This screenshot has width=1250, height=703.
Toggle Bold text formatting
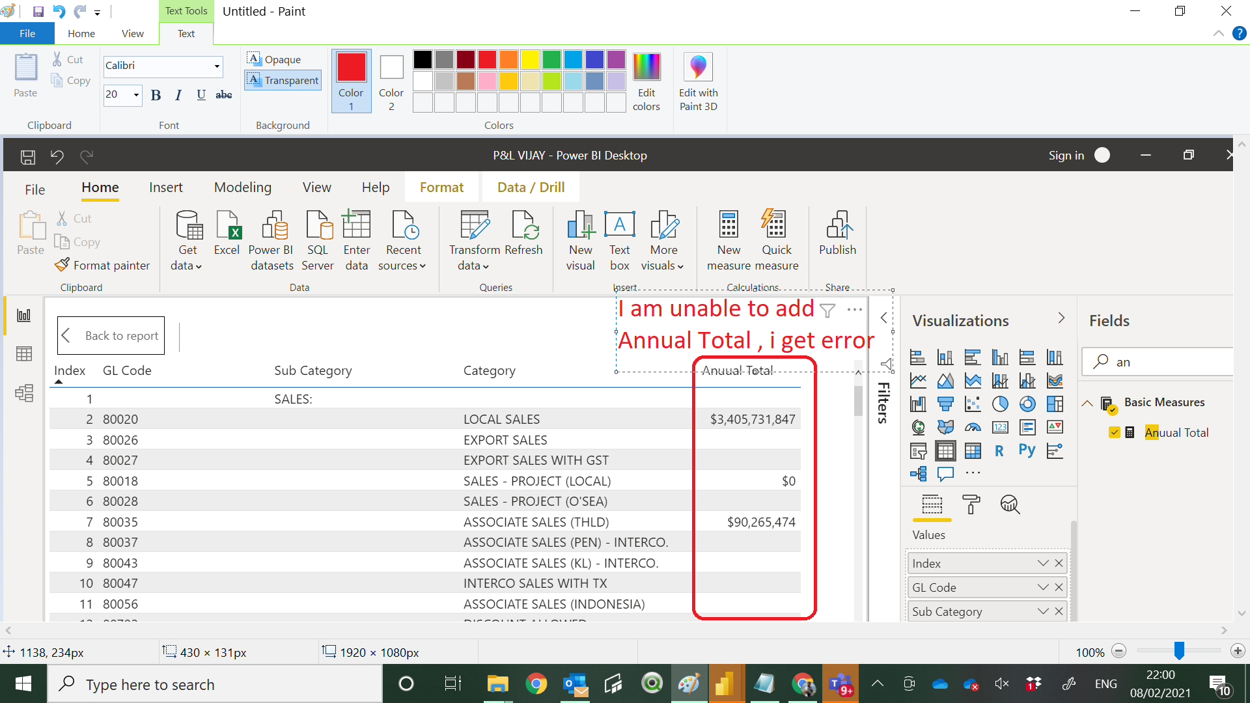click(156, 95)
